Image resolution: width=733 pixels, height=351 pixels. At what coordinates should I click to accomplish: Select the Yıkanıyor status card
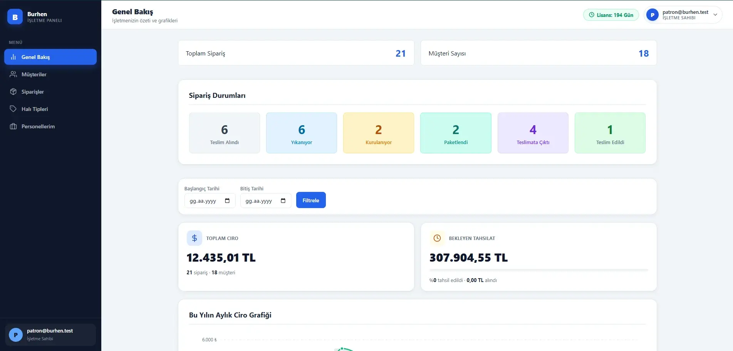pos(302,133)
